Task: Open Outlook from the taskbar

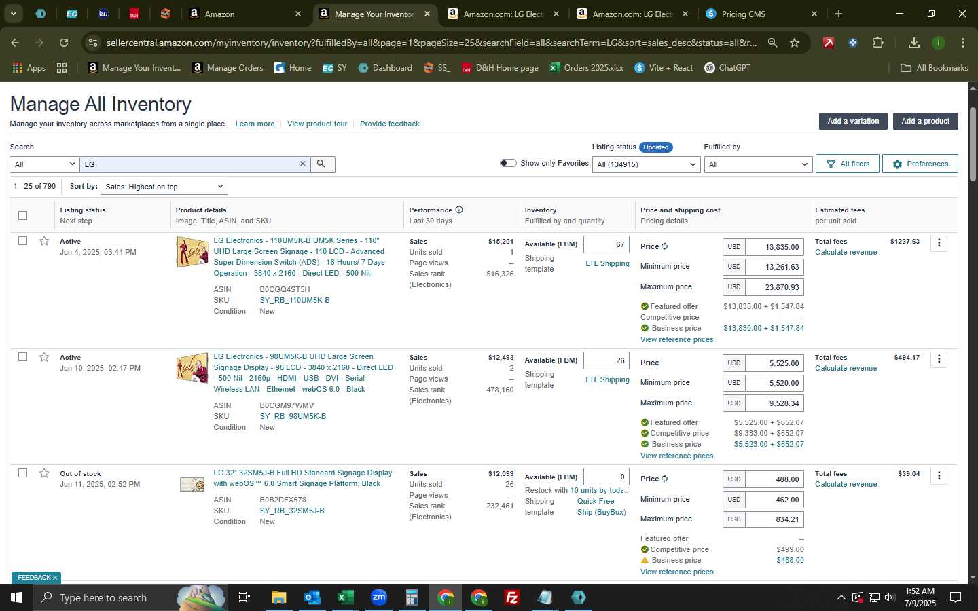Action: point(312,597)
